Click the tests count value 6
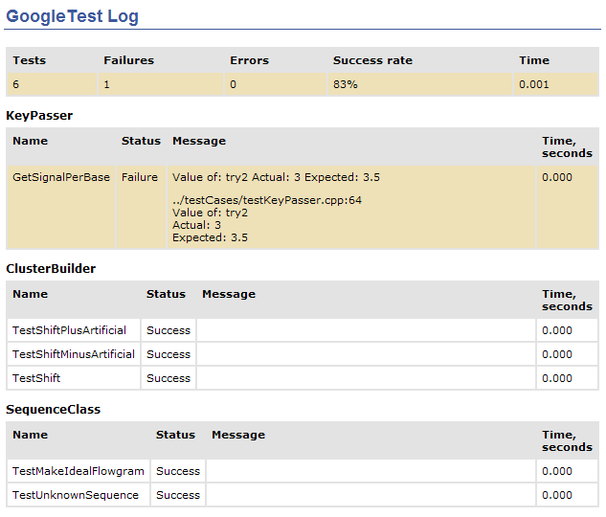606x517 pixels. click(16, 84)
